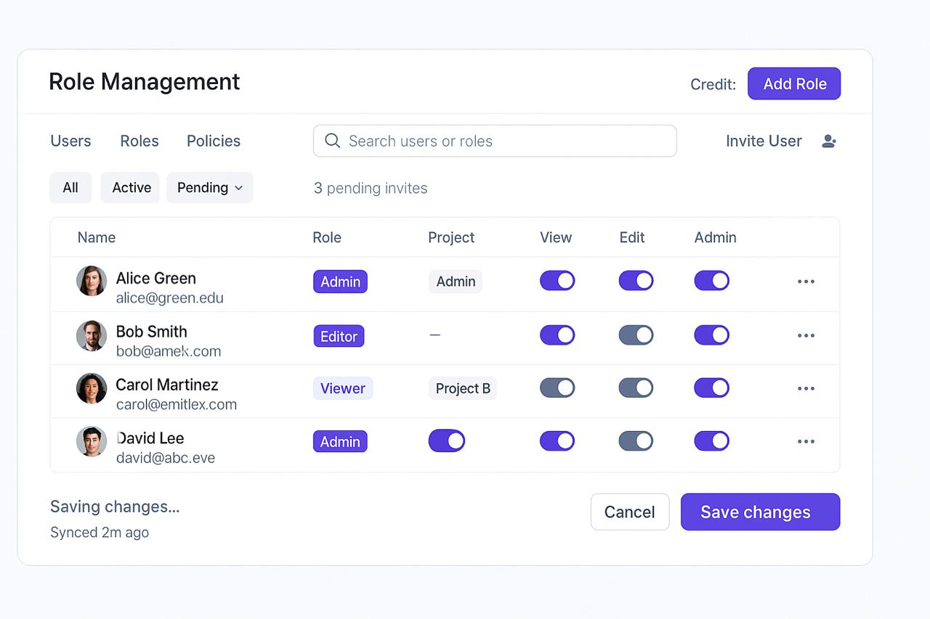Click David Lee's avatar photo
The height and width of the screenshot is (619, 930).
click(x=92, y=441)
